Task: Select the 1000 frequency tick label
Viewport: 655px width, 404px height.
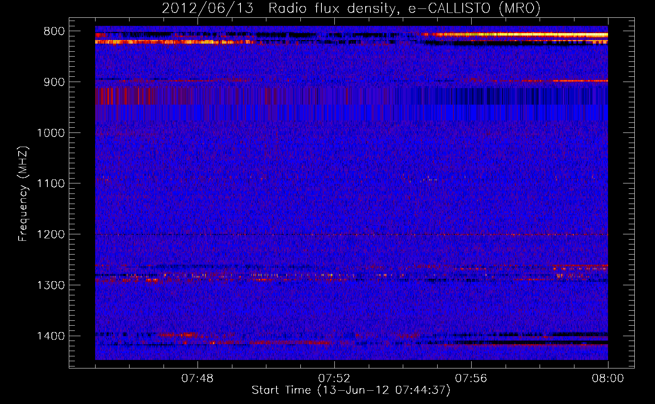Action: coord(51,133)
